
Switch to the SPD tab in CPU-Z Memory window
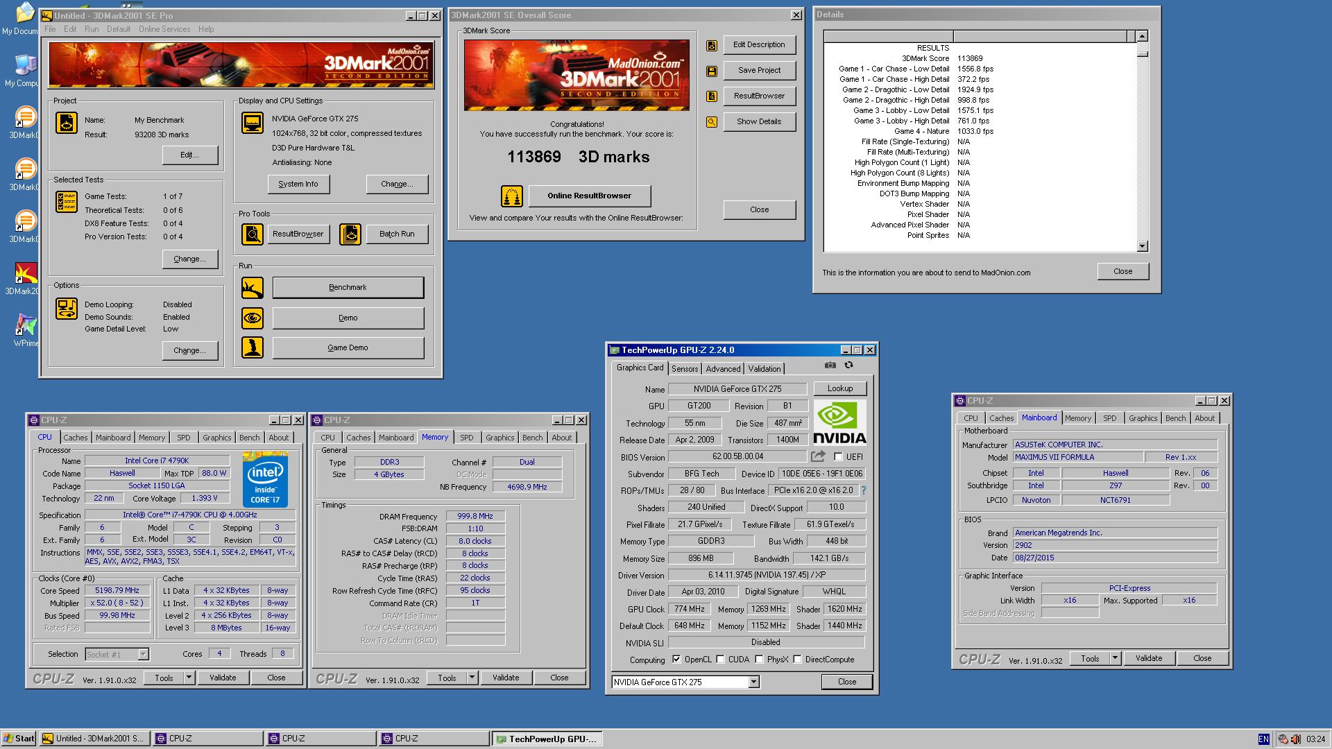pyautogui.click(x=467, y=438)
